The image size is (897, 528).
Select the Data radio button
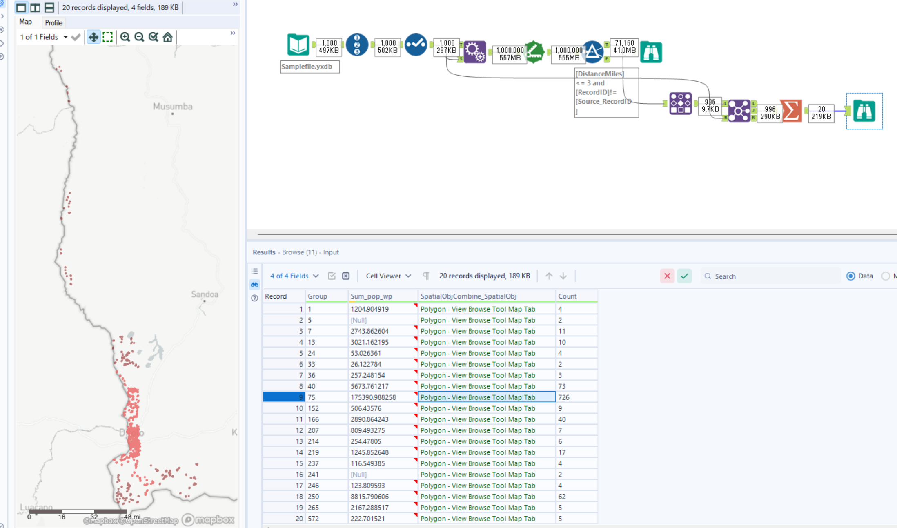click(851, 276)
